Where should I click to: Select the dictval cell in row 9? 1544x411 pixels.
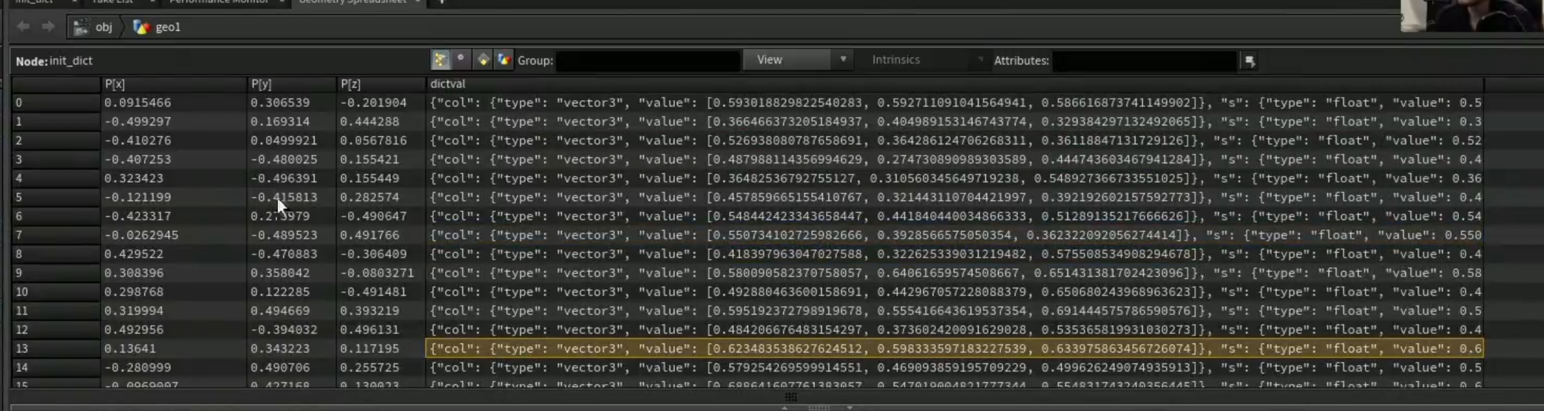pyautogui.click(x=955, y=273)
